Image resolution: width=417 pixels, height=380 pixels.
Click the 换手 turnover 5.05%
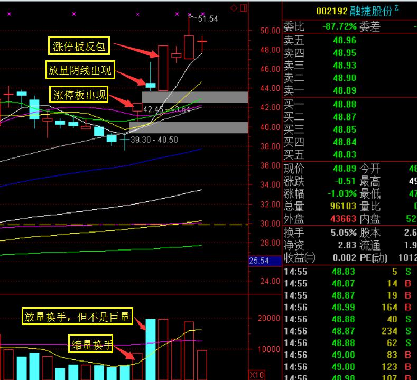coord(344,233)
